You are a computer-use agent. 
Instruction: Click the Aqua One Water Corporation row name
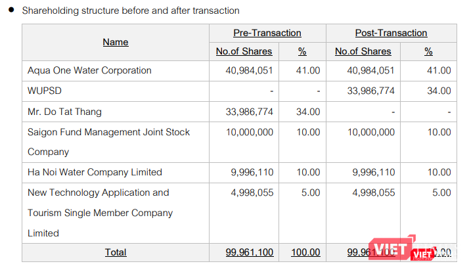(x=89, y=70)
